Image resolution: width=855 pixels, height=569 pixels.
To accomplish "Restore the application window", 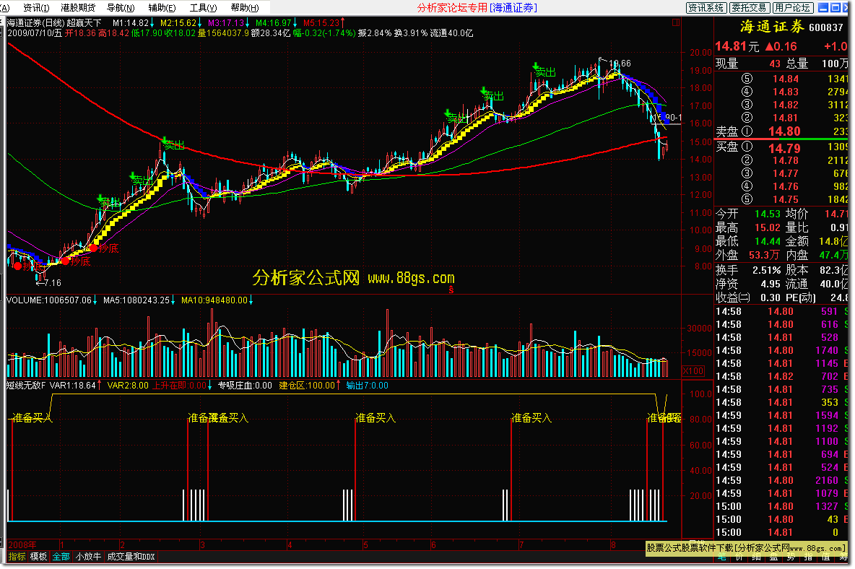I will 834,7.
